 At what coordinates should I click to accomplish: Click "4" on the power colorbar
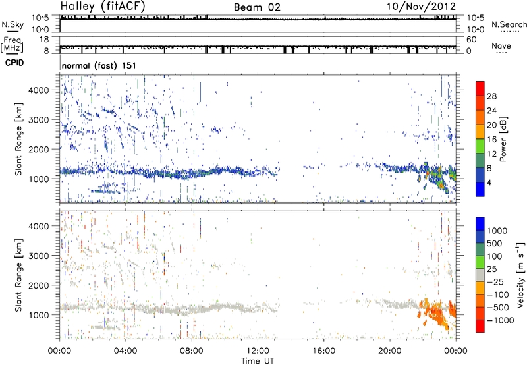pyautogui.click(x=489, y=183)
